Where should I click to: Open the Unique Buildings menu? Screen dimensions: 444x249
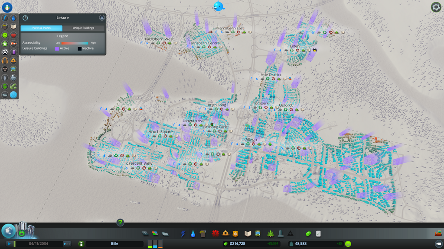pos(281,233)
